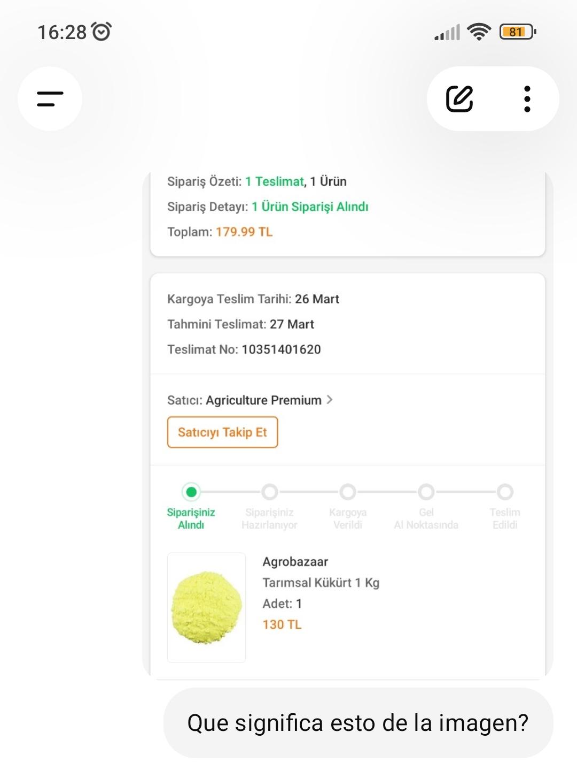Viewport: 577px width, 778px height.
Task: Open the hamburger sidebar menu
Action: coord(50,99)
